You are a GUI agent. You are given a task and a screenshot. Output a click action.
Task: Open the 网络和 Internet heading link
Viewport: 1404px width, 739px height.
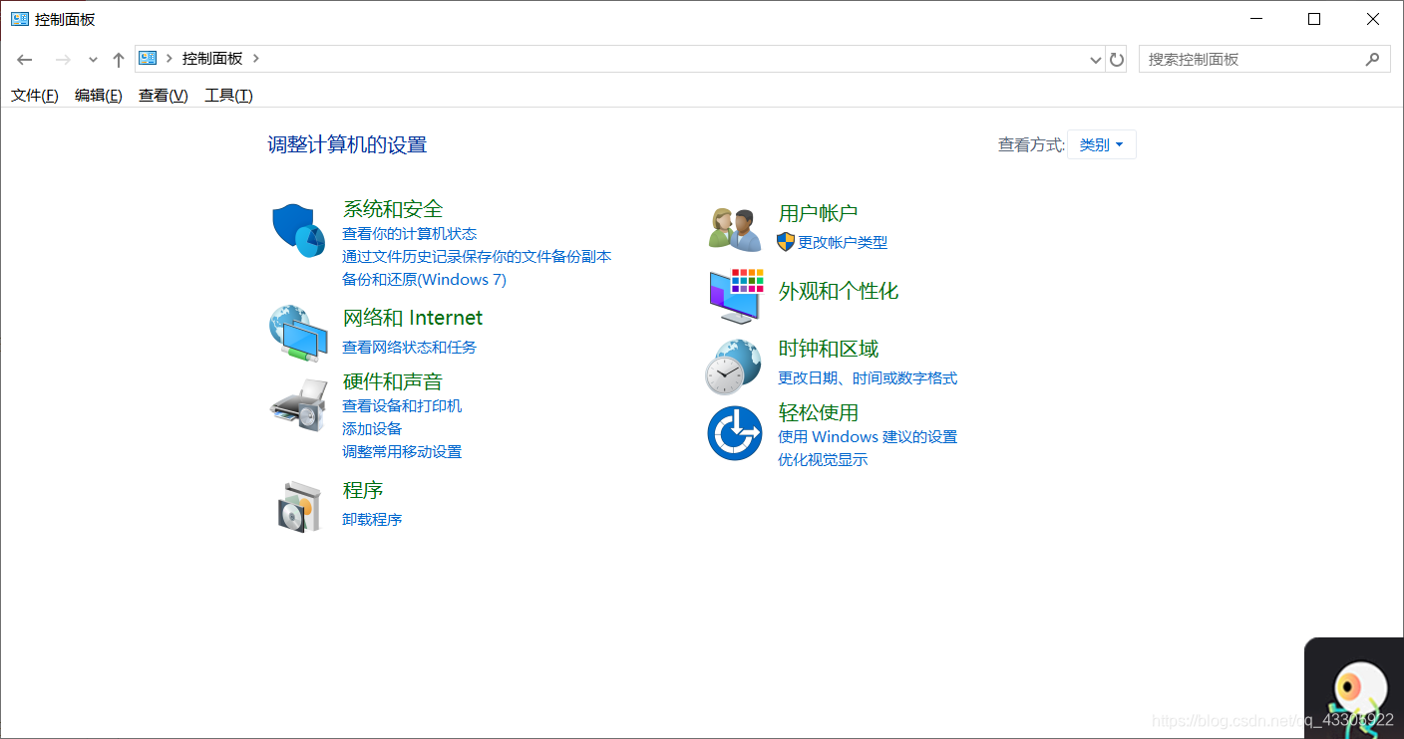point(413,318)
